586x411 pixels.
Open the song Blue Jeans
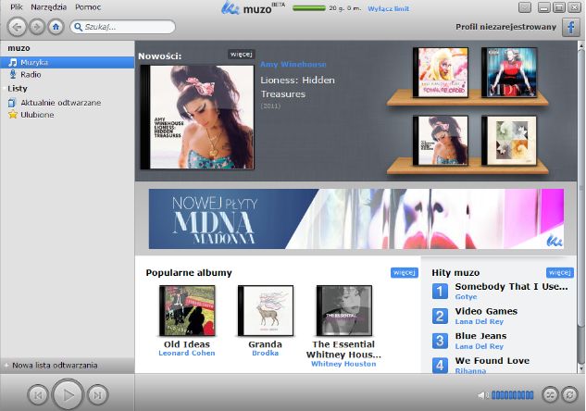(481, 336)
